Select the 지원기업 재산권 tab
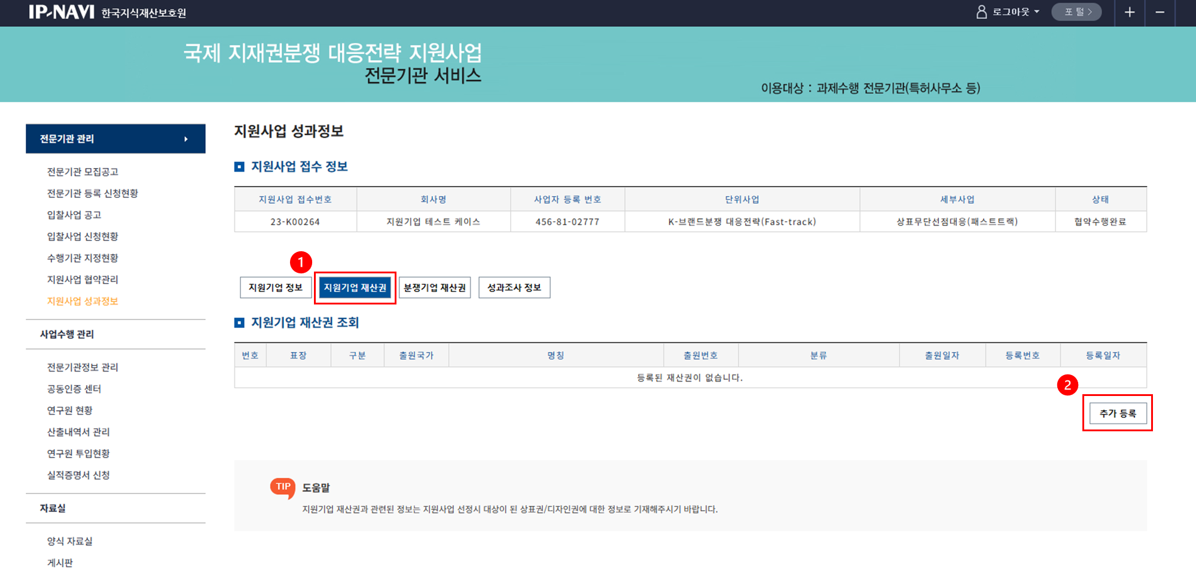 (355, 288)
